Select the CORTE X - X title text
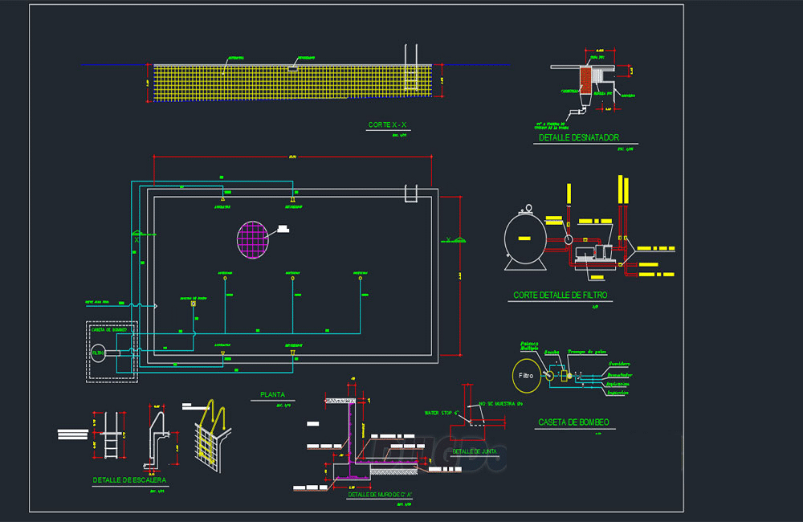803x522 pixels. click(x=387, y=124)
